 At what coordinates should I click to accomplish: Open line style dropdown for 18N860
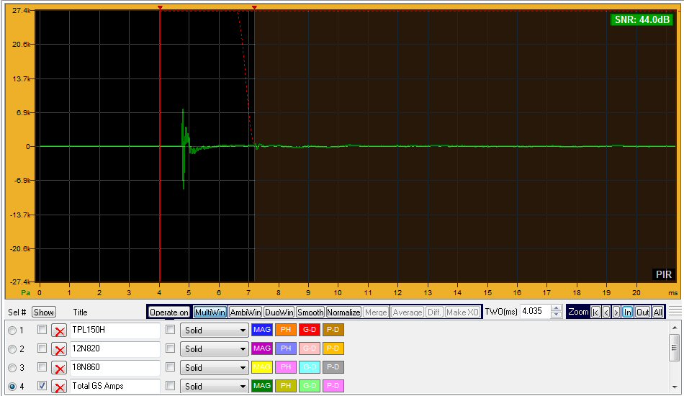coord(214,368)
